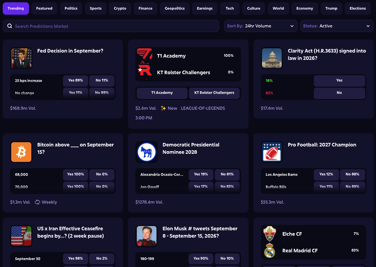This screenshot has width=376, height=267.
Task: Switch to the Featured tab
Action: coord(44,9)
